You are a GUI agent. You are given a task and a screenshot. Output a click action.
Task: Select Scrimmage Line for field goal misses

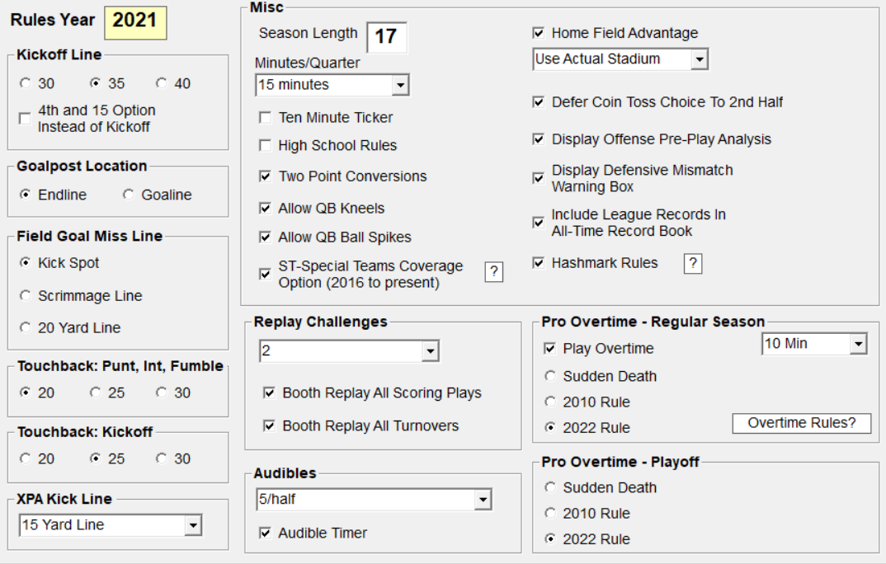(x=26, y=296)
